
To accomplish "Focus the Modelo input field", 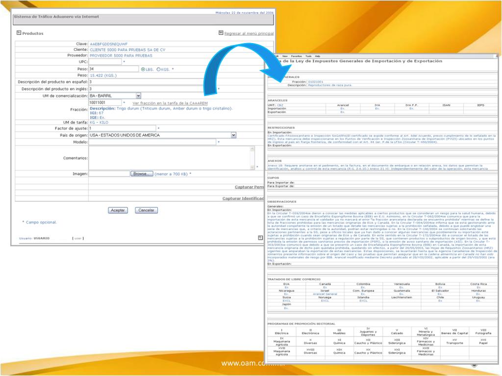I will 152,142.
